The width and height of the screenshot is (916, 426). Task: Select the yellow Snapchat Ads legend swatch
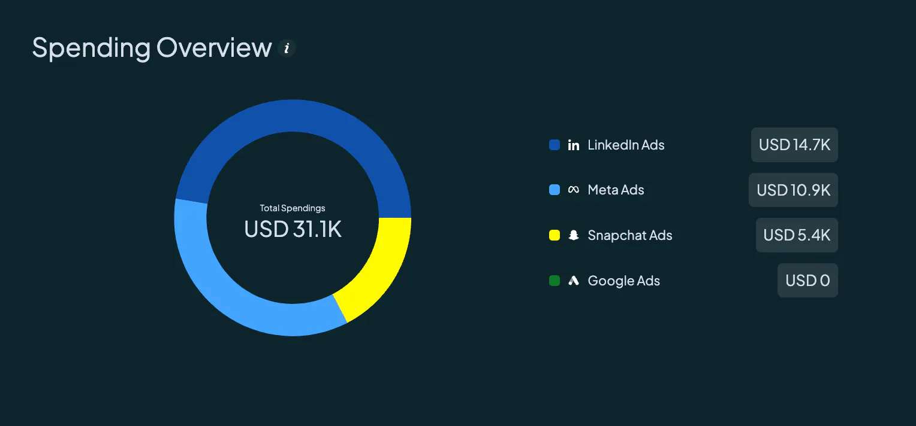pos(555,235)
